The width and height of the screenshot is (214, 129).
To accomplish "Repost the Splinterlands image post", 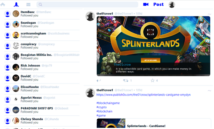I will pos(126,81).
